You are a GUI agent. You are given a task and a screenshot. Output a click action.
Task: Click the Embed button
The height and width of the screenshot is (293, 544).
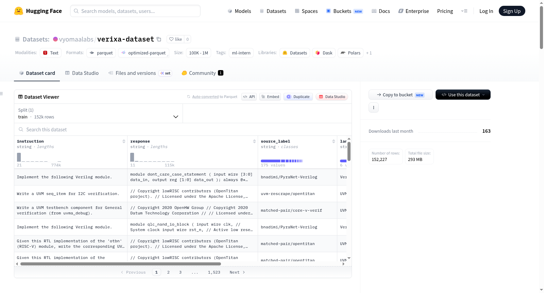[270, 97]
